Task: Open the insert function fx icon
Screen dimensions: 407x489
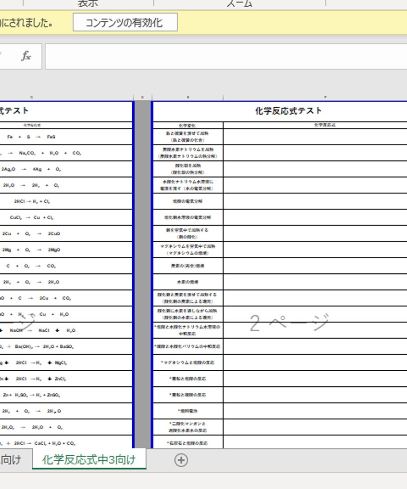Action: [x=27, y=56]
